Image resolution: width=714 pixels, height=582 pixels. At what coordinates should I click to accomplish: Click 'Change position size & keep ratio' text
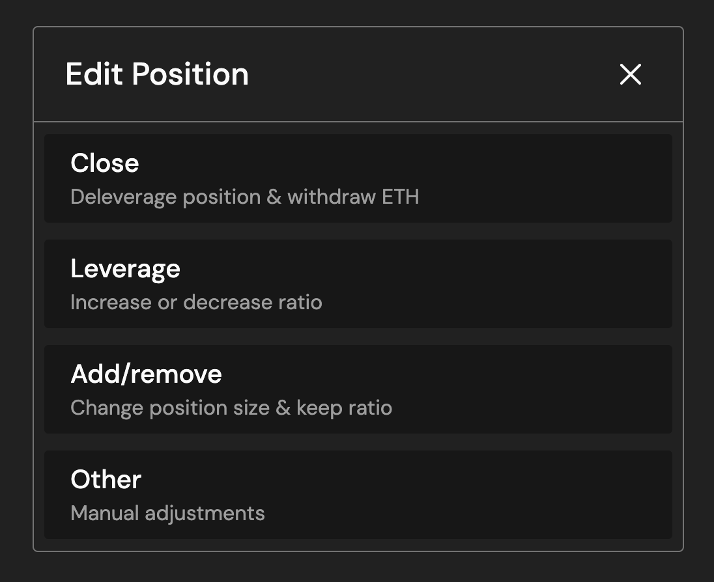[231, 408]
